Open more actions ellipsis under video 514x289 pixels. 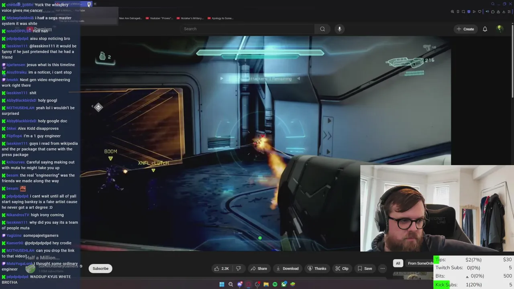(x=383, y=269)
